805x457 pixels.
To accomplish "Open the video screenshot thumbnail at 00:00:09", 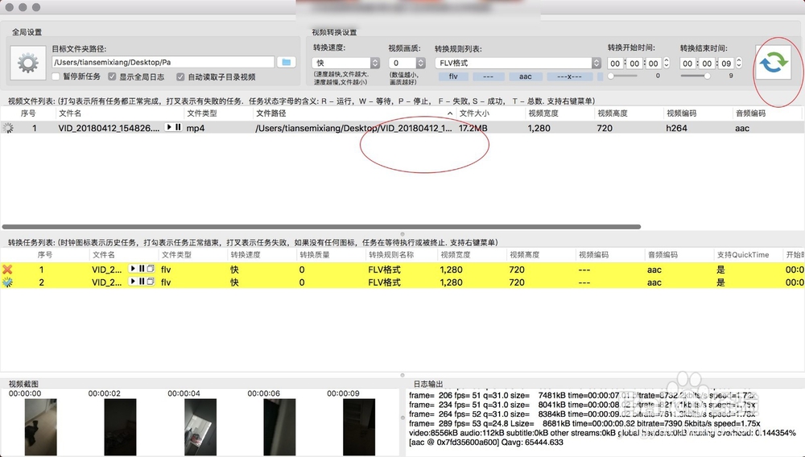I will point(359,426).
